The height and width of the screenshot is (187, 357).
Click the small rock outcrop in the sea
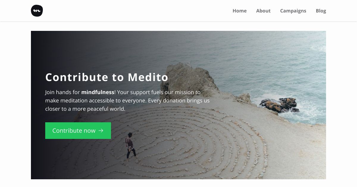click(279, 105)
